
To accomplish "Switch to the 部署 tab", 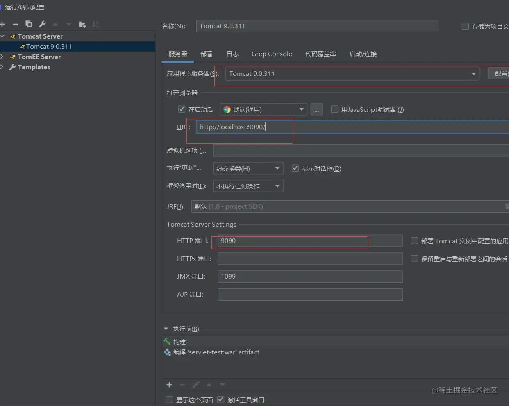I will pos(207,54).
